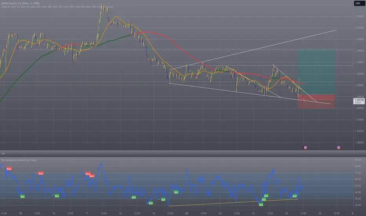
Task: Select the dashed horizontal line near 1.29400
Action: pyautogui.click(x=252, y=65)
